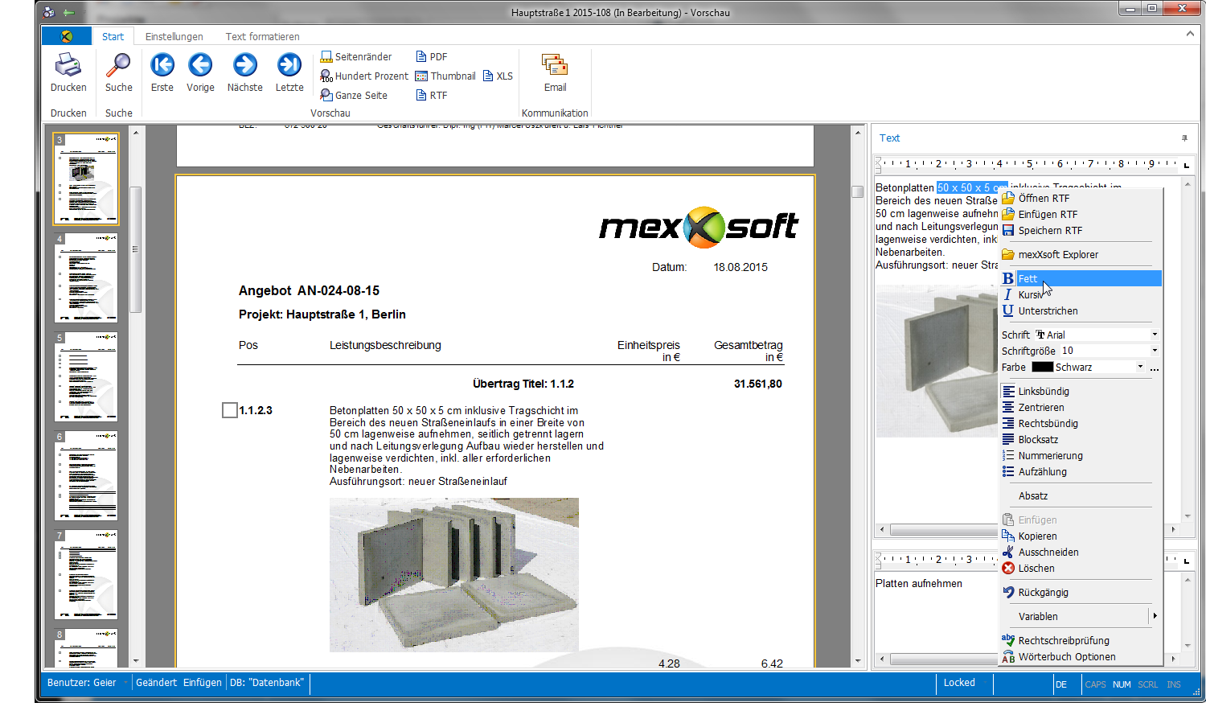Fit the preview to Ganze Seite
The height and width of the screenshot is (719, 1206).
click(354, 96)
